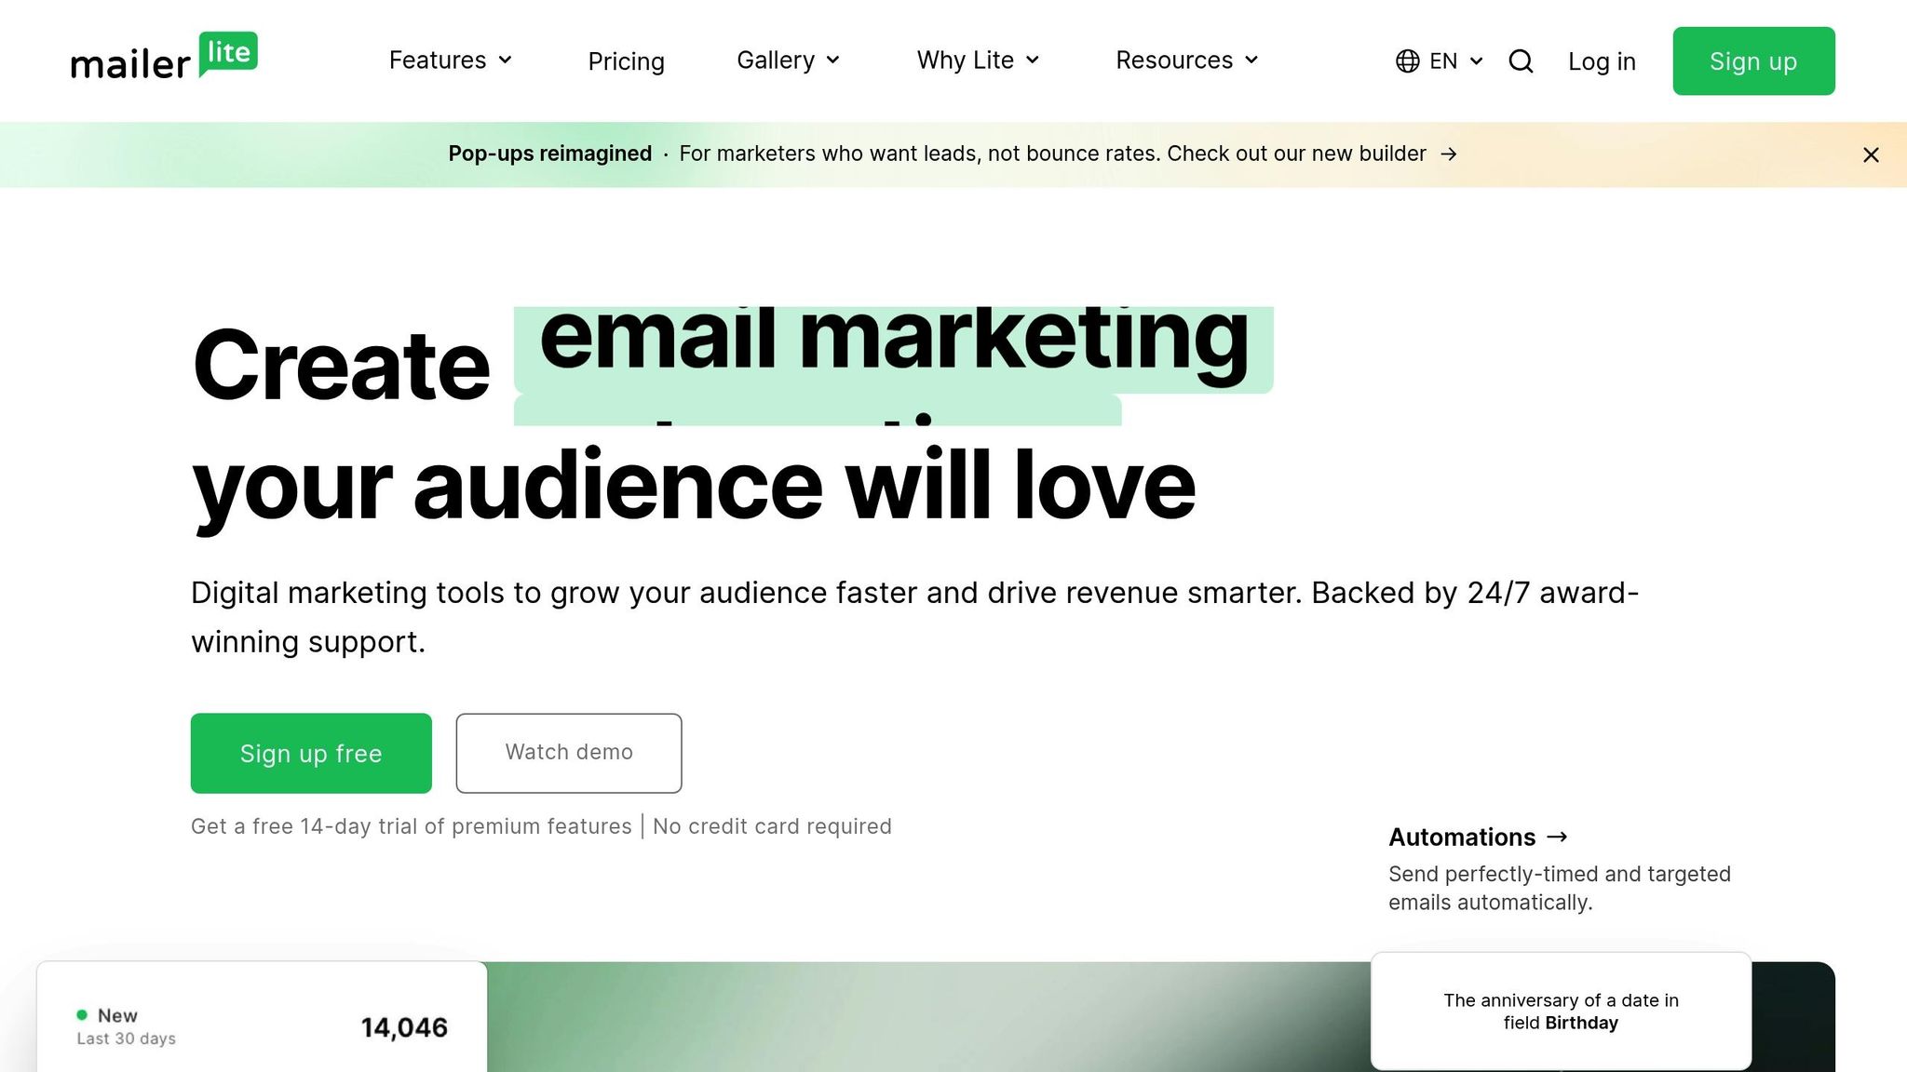Dismiss the pop-ups announcement banner
The height and width of the screenshot is (1072, 1907).
tap(1871, 155)
